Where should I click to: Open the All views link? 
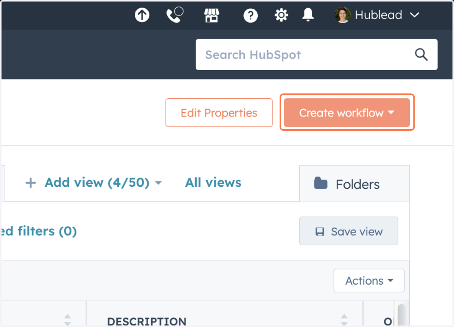(213, 183)
